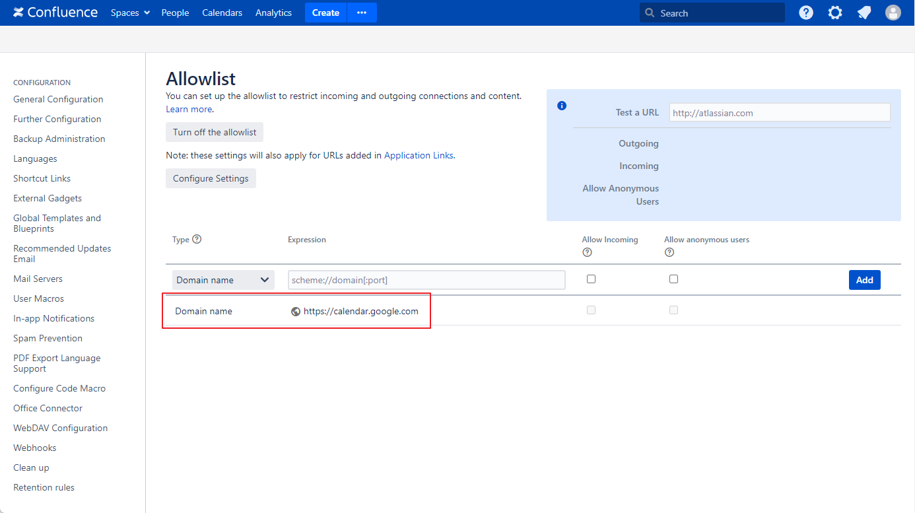
Task: Go to Further Configuration
Action: coord(57,119)
